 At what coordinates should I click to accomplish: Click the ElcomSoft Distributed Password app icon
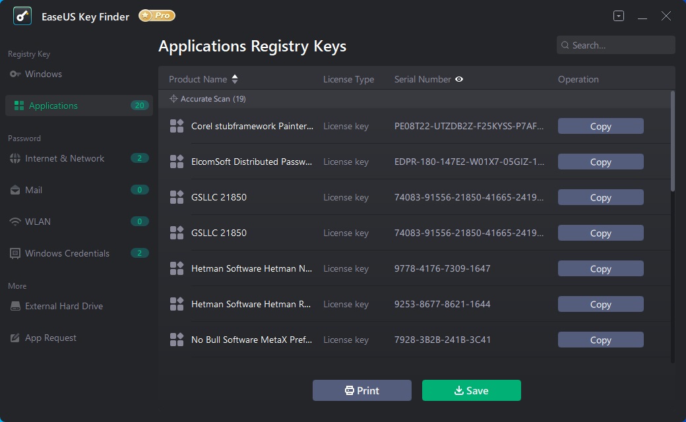[177, 162]
